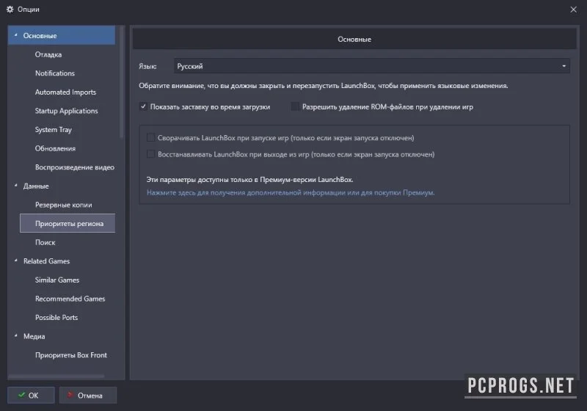Toggle Восстанавливать LaunchBox при выходе checkbox
The height and width of the screenshot is (411, 587).
pyautogui.click(x=150, y=154)
